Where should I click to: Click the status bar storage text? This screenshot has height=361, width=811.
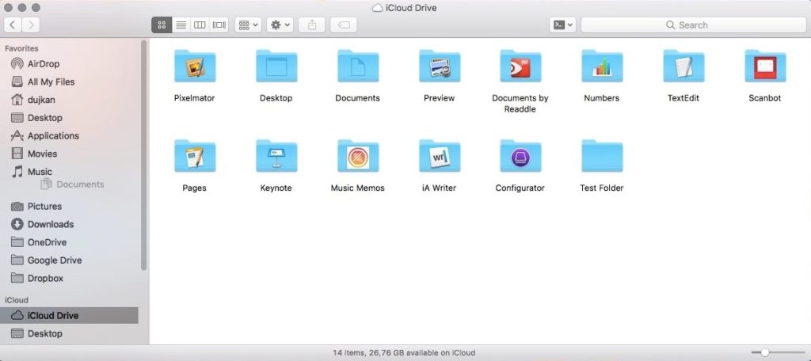403,353
